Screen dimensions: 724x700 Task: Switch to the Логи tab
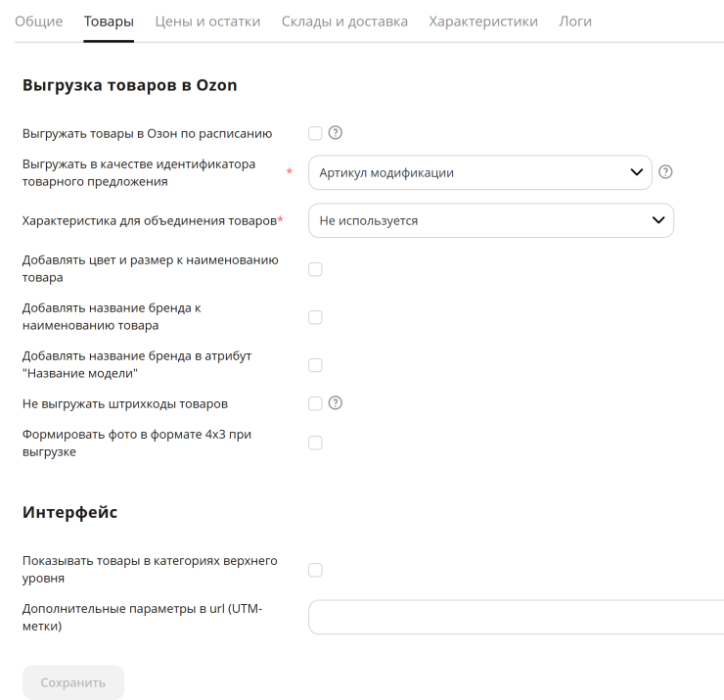(x=575, y=22)
